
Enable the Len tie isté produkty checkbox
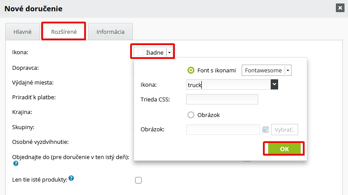coord(138,180)
